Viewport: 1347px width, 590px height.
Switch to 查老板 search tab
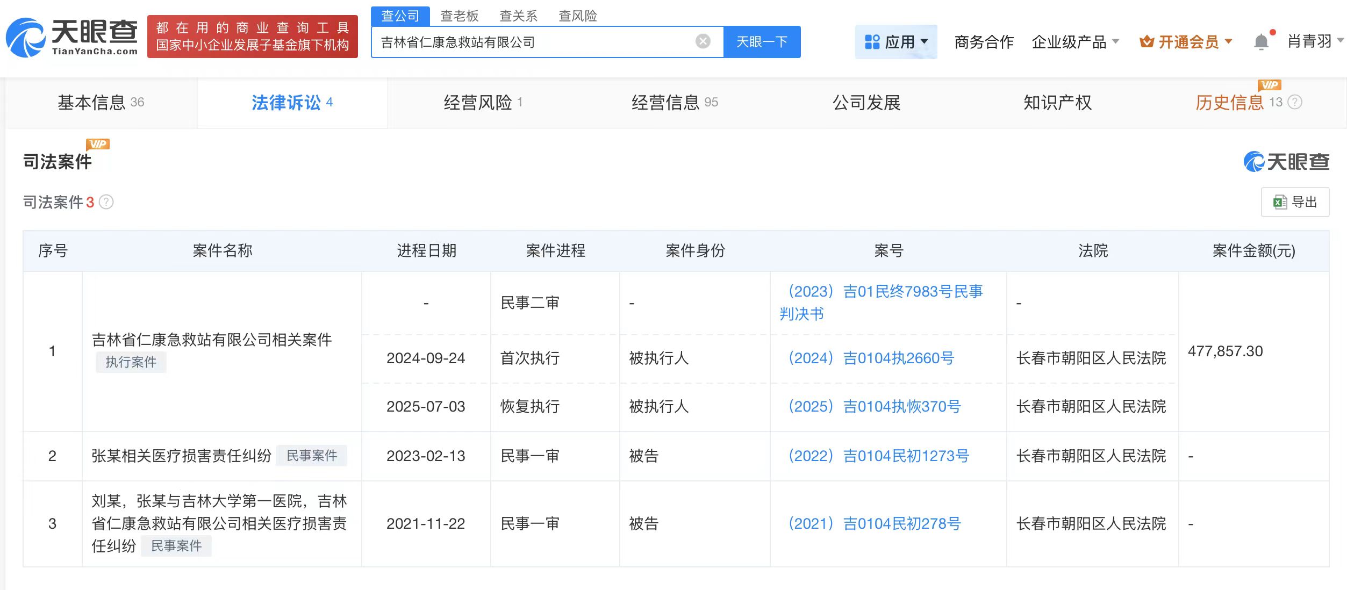(460, 16)
